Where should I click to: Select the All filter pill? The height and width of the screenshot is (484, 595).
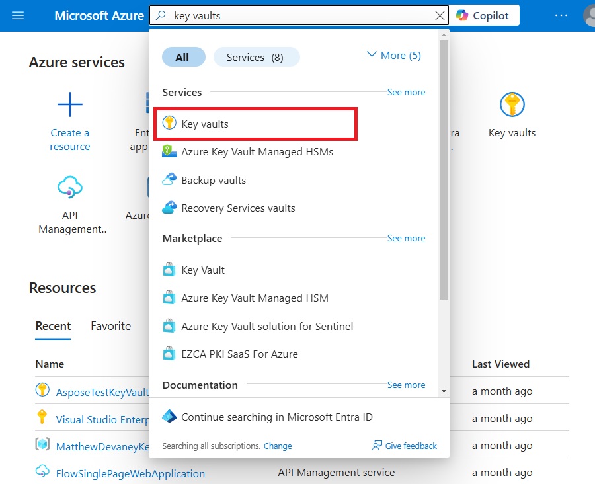184,57
